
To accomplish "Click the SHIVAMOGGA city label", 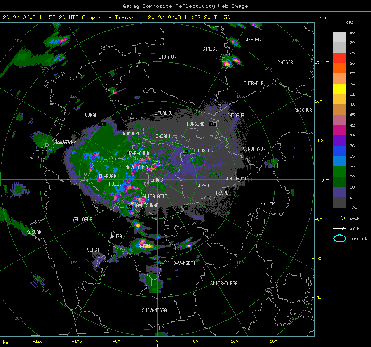I will 154,310.
